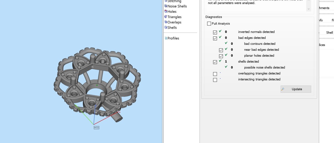Screen dimensions: 334x143
Task: Enable overlapping triangles detection
Action: 215,74
